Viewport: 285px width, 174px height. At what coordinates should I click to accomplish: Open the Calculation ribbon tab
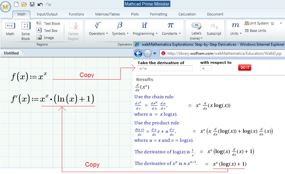coord(187,14)
